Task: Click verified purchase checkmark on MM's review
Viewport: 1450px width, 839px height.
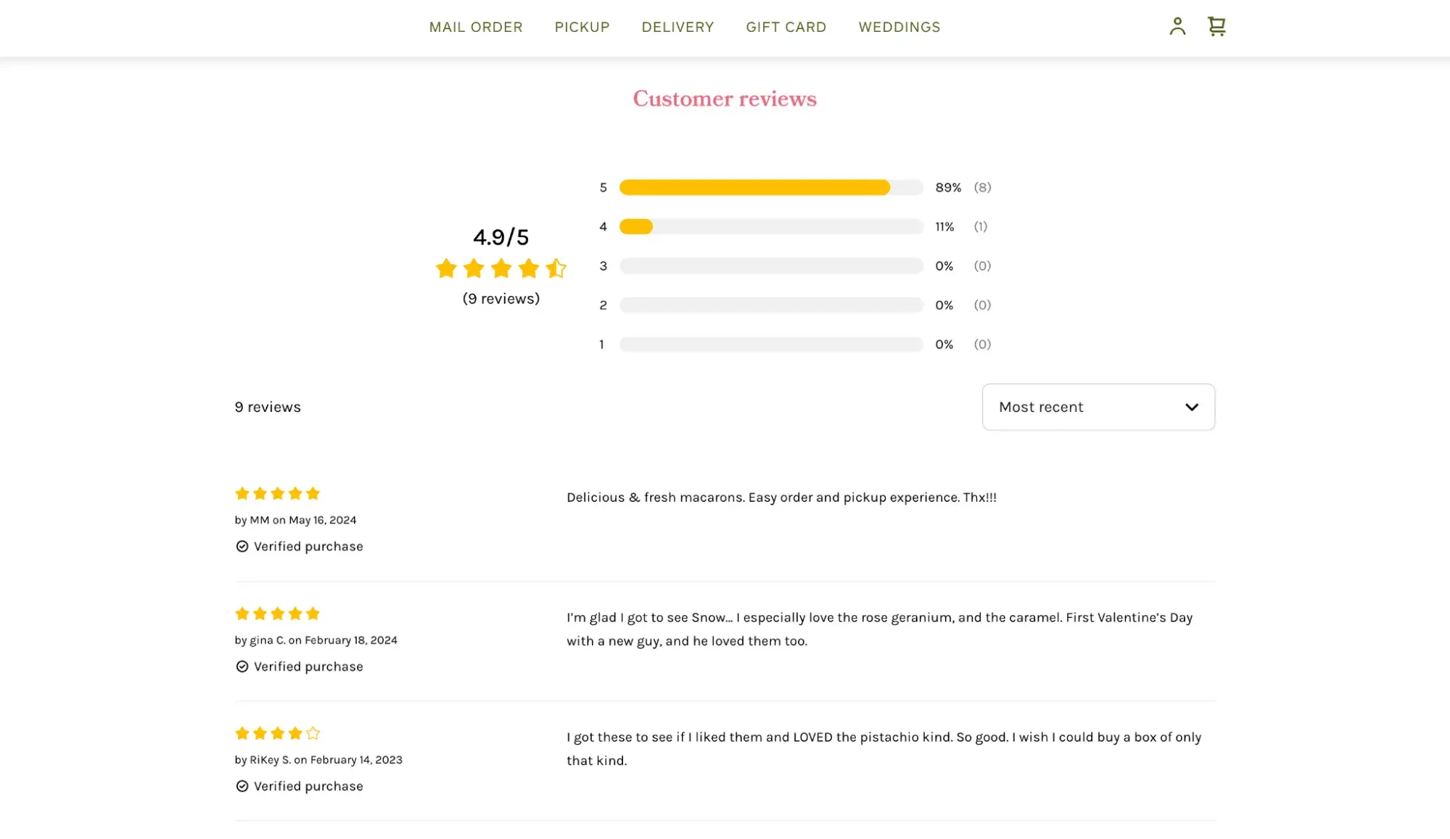Action: tap(242, 547)
